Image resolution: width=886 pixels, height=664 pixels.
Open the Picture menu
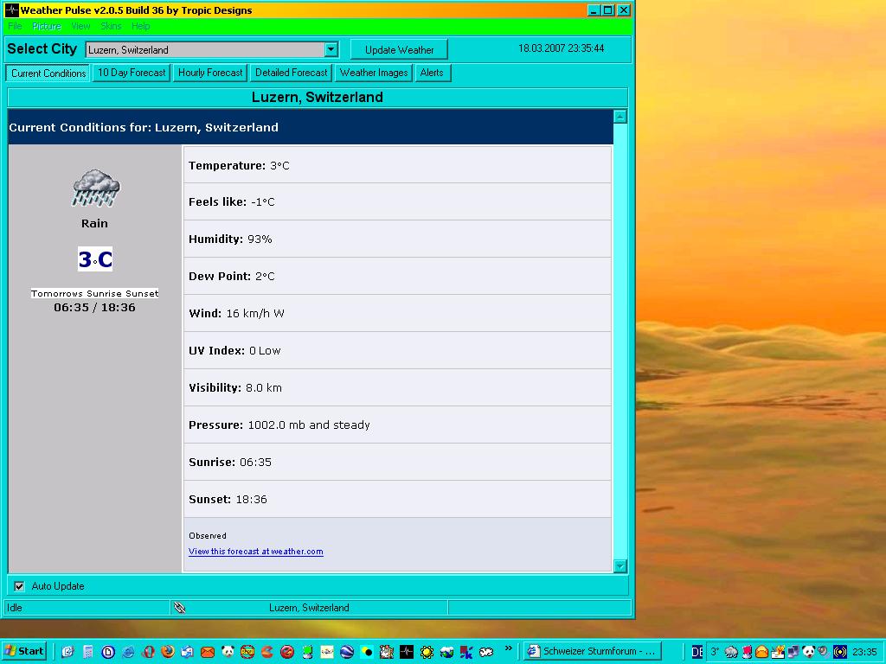pos(47,27)
